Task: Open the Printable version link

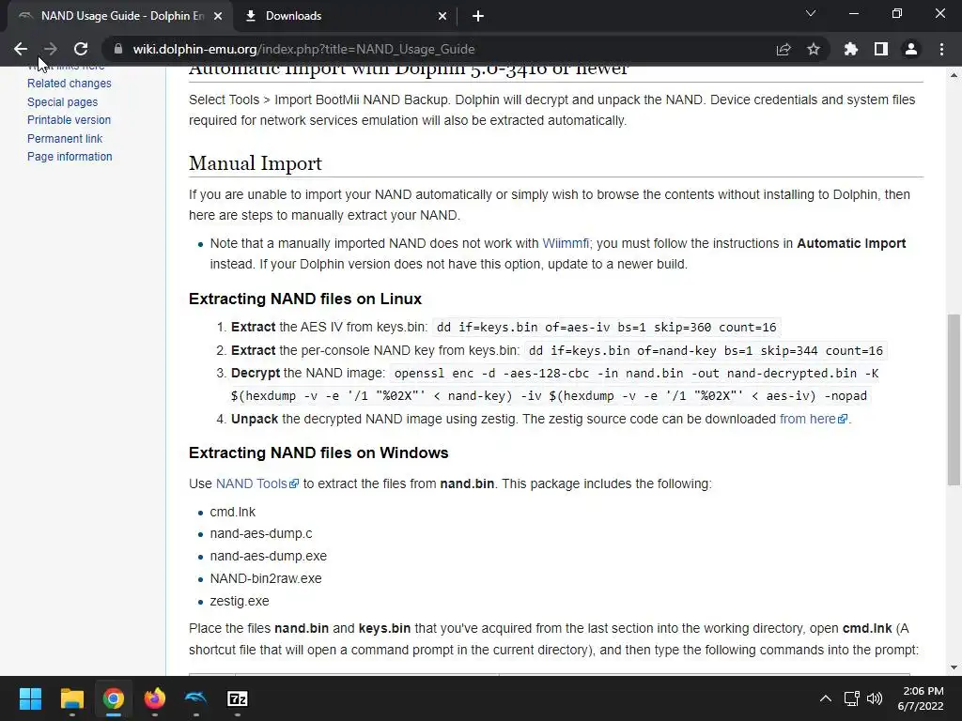Action: (x=70, y=120)
